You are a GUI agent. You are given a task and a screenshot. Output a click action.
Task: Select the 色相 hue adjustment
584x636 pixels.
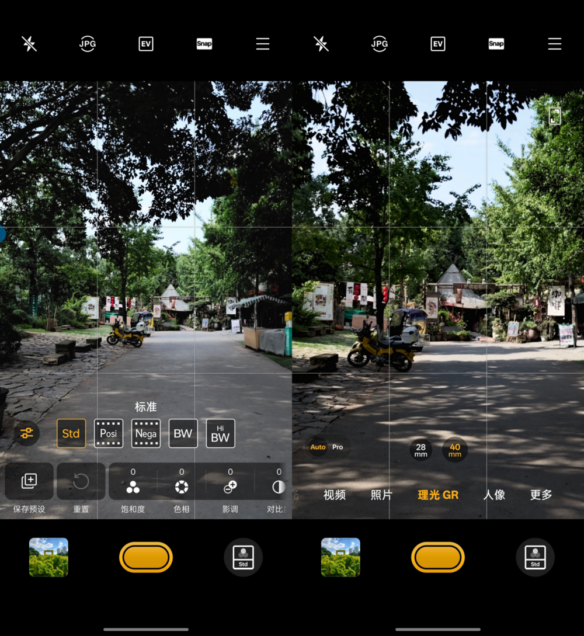click(x=182, y=486)
